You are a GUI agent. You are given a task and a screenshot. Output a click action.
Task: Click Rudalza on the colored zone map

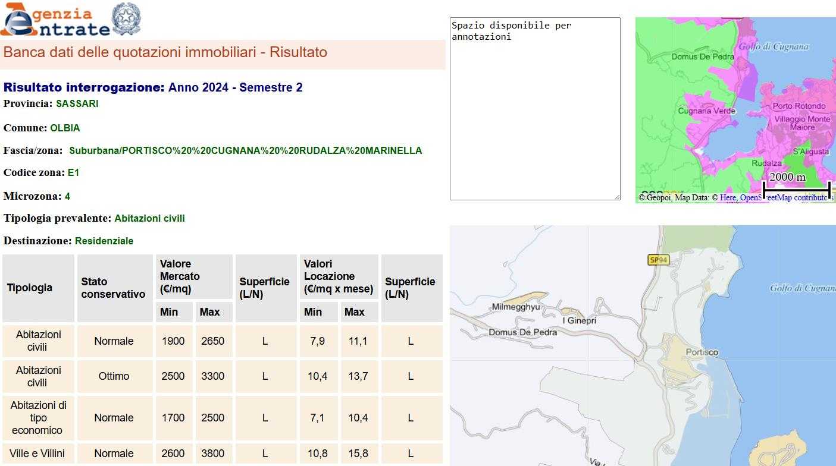(766, 163)
